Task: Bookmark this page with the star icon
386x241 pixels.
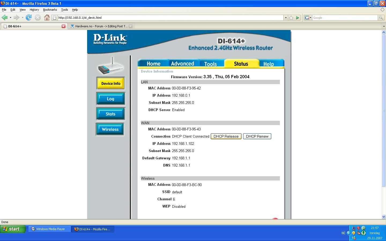Action: (x=291, y=18)
